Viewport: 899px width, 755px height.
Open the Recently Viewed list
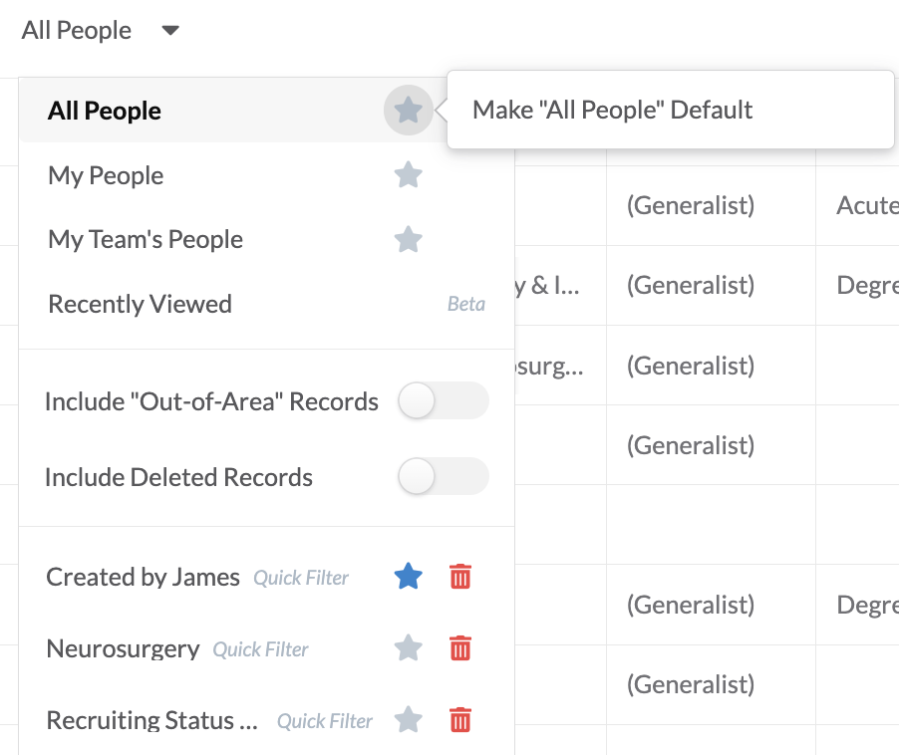coord(140,305)
